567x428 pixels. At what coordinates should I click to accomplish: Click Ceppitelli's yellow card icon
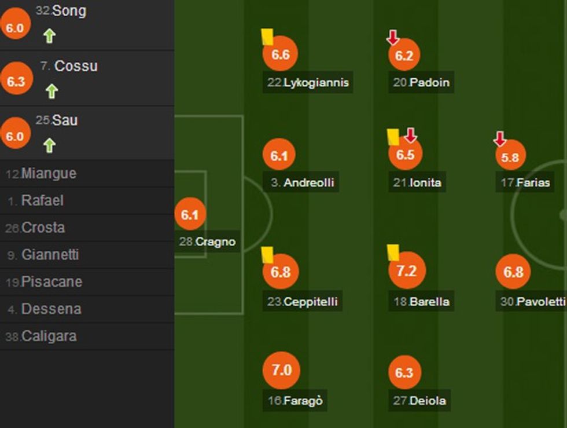(267, 254)
